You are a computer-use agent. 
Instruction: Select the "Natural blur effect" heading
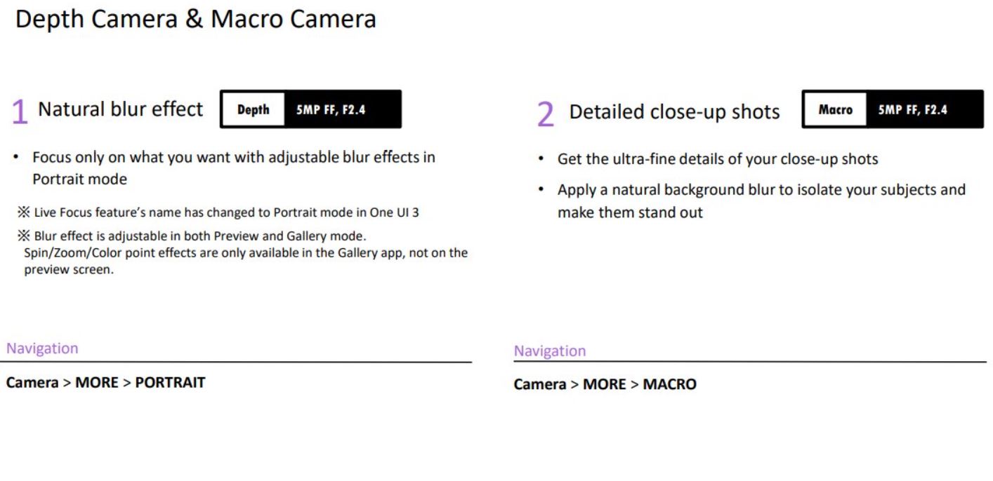coord(120,109)
